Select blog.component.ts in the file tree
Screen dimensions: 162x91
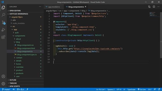point(25,51)
